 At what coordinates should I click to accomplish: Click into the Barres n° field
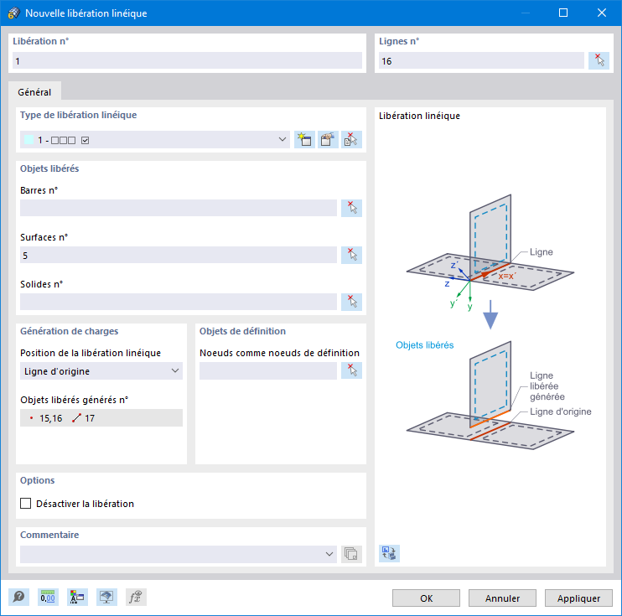179,208
